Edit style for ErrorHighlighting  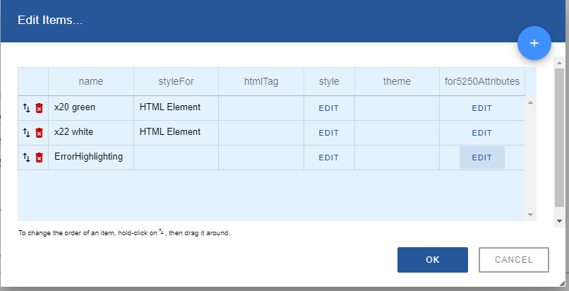[x=329, y=158]
